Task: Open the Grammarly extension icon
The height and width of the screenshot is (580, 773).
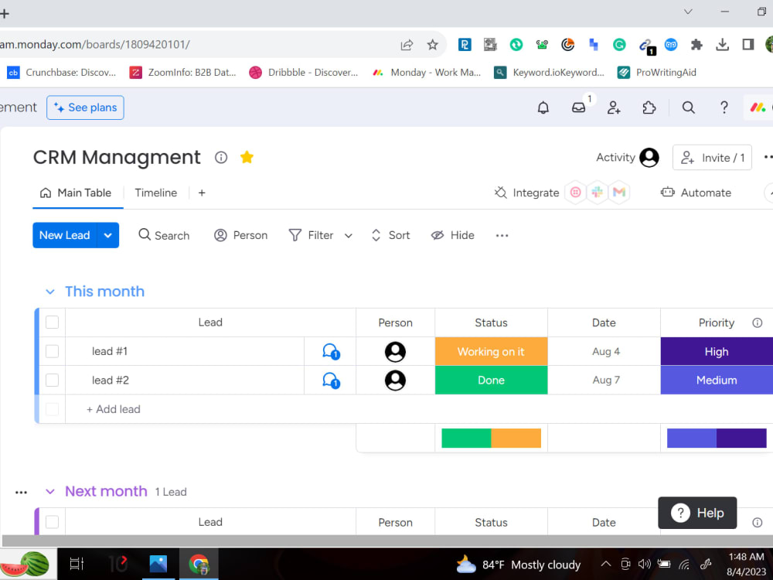Action: click(x=619, y=45)
